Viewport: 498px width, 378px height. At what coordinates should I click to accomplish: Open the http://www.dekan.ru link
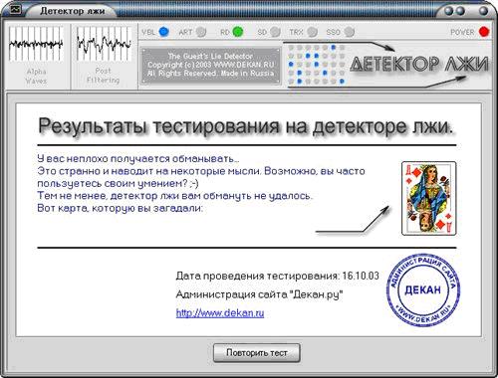click(x=220, y=313)
